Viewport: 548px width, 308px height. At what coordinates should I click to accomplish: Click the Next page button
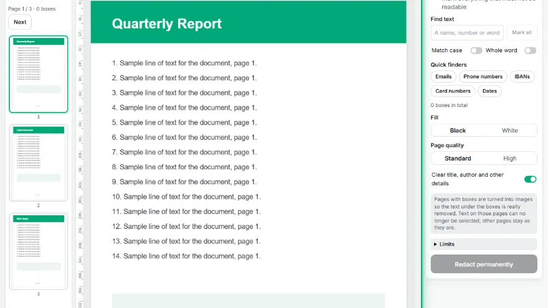[x=20, y=22]
